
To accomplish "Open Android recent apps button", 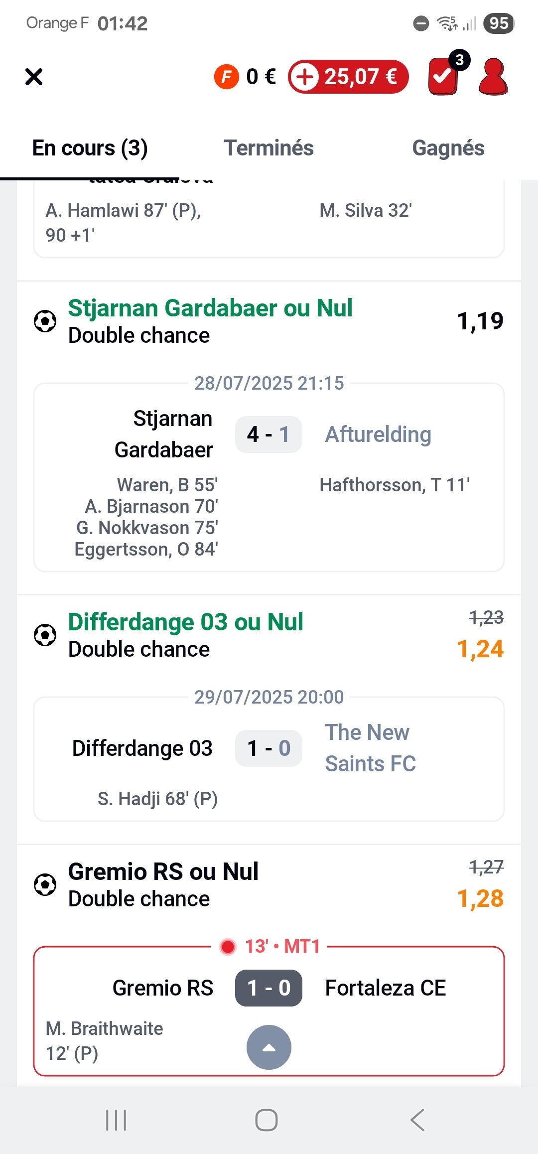I will point(116,1120).
